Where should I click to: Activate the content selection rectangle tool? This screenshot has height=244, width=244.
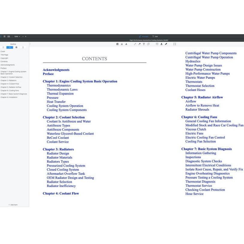[175, 44]
